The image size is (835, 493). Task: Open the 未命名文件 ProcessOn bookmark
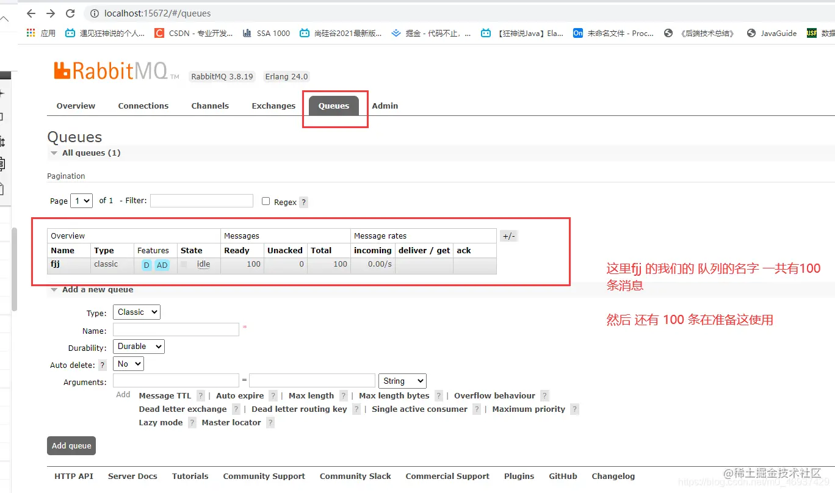[x=613, y=34]
